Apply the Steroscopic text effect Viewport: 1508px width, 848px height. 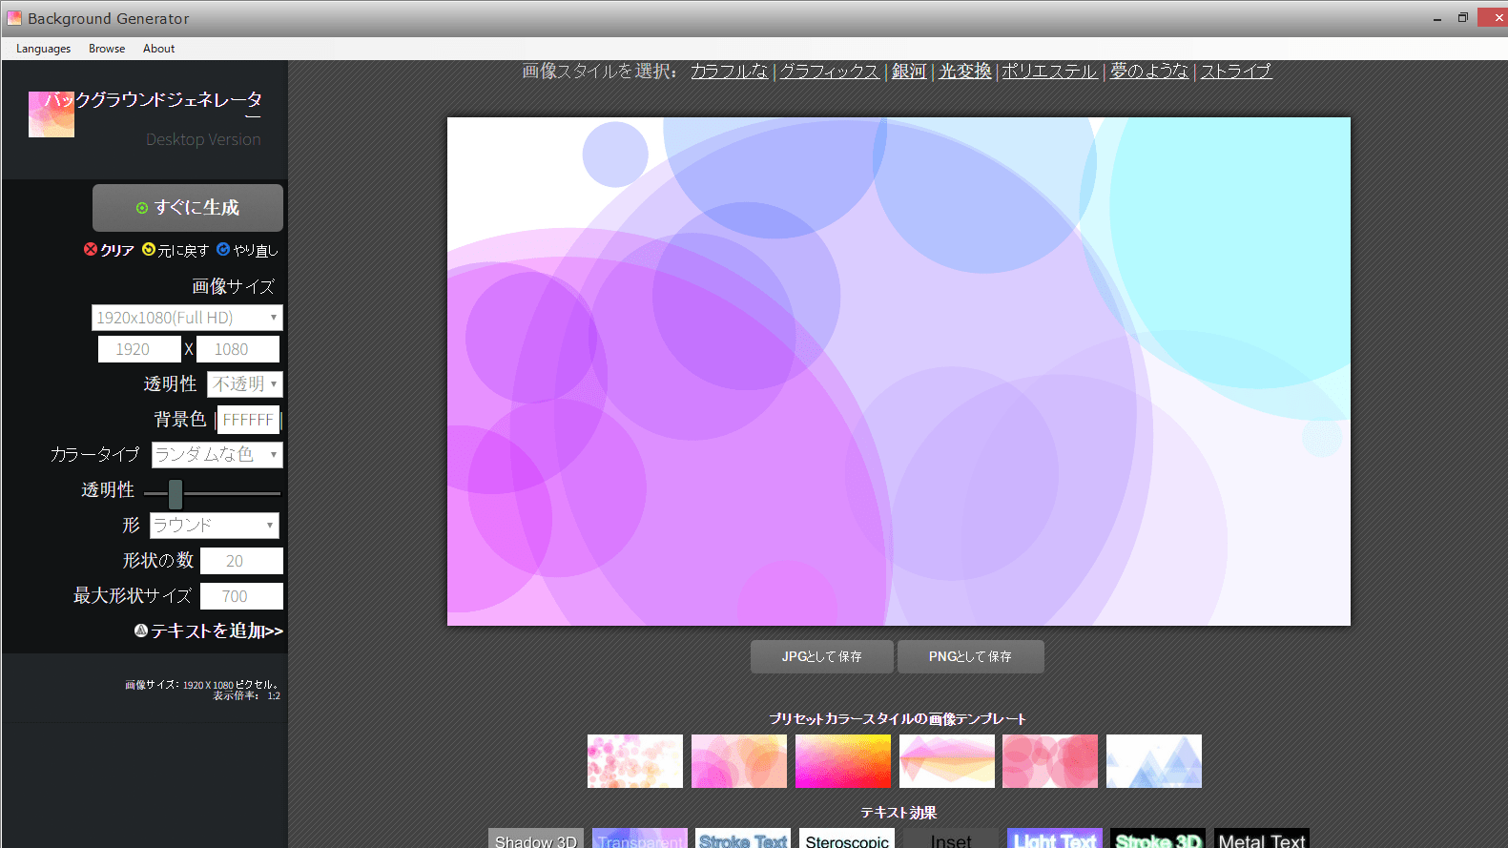[847, 838]
